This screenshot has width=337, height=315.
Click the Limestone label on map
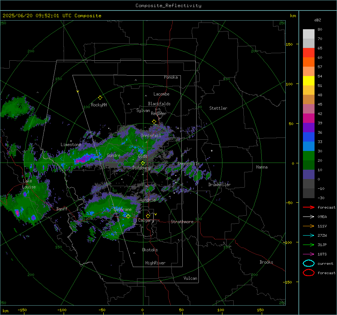coord(71,145)
